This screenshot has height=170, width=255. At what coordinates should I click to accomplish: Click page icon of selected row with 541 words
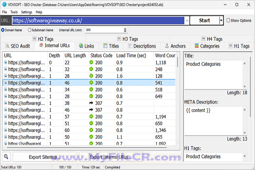(x=6, y=83)
